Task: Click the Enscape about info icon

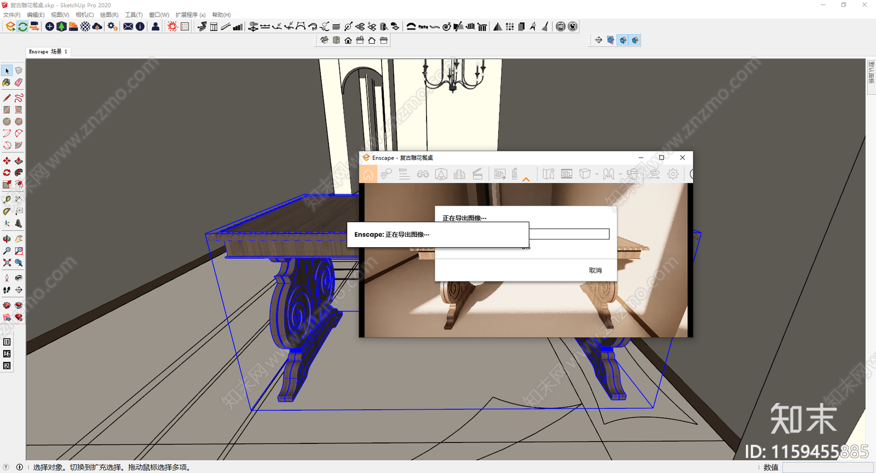Action: 140,26
